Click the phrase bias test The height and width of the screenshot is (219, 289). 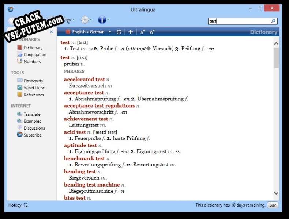[x=75, y=198]
